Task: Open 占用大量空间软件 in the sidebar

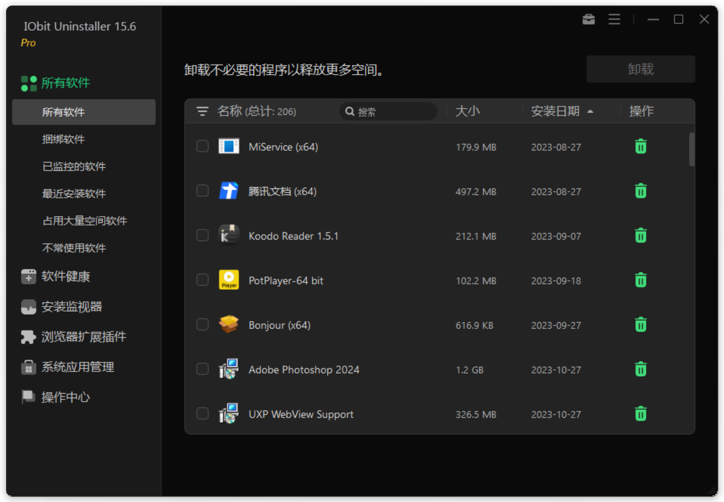Action: 85,221
